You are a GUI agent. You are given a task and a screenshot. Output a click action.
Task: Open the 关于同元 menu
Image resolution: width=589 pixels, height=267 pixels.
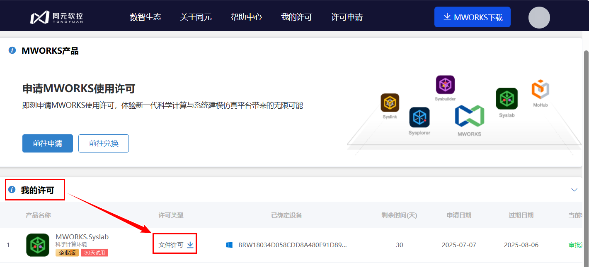[196, 17]
